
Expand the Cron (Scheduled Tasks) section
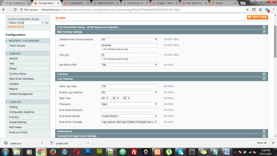pos(264,27)
